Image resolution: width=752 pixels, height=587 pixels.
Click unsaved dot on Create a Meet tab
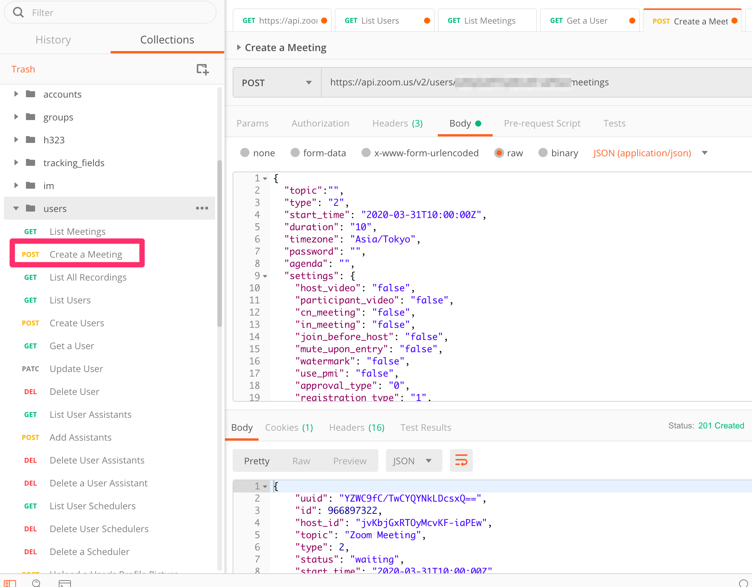click(734, 21)
